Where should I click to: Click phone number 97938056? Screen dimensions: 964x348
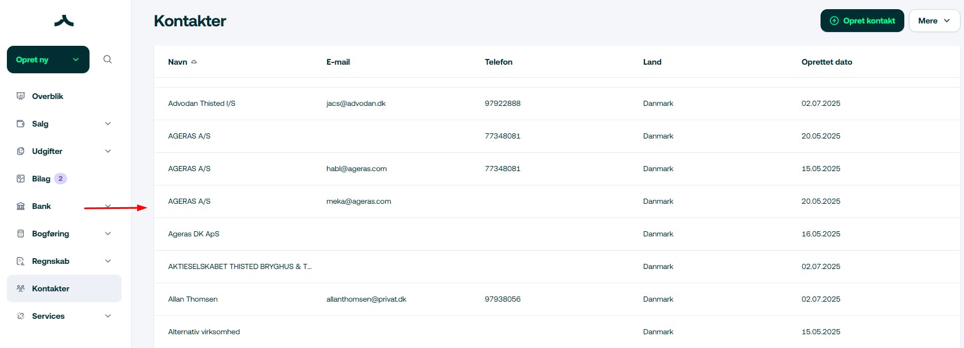pos(503,299)
